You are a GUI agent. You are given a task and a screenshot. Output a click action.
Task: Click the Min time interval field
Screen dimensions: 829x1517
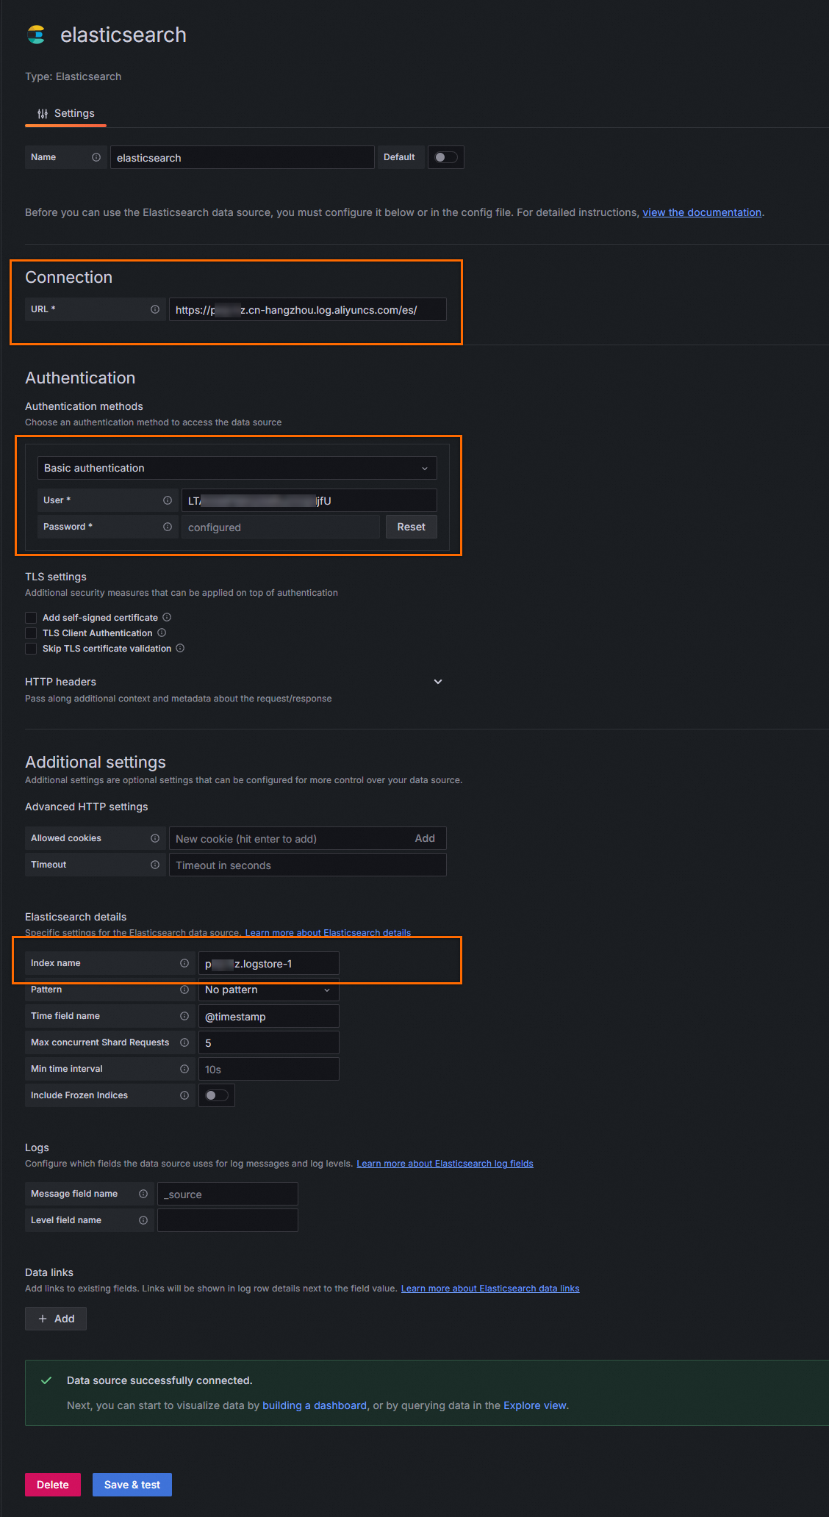[269, 1069]
